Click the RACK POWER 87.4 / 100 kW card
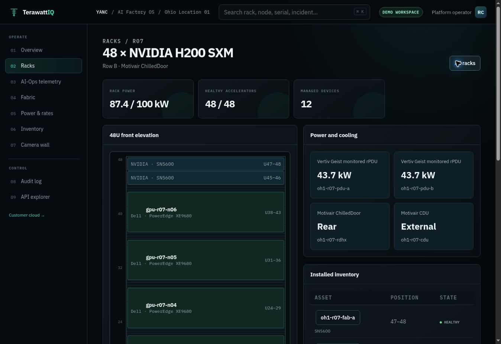The height and width of the screenshot is (344, 501). (x=148, y=99)
